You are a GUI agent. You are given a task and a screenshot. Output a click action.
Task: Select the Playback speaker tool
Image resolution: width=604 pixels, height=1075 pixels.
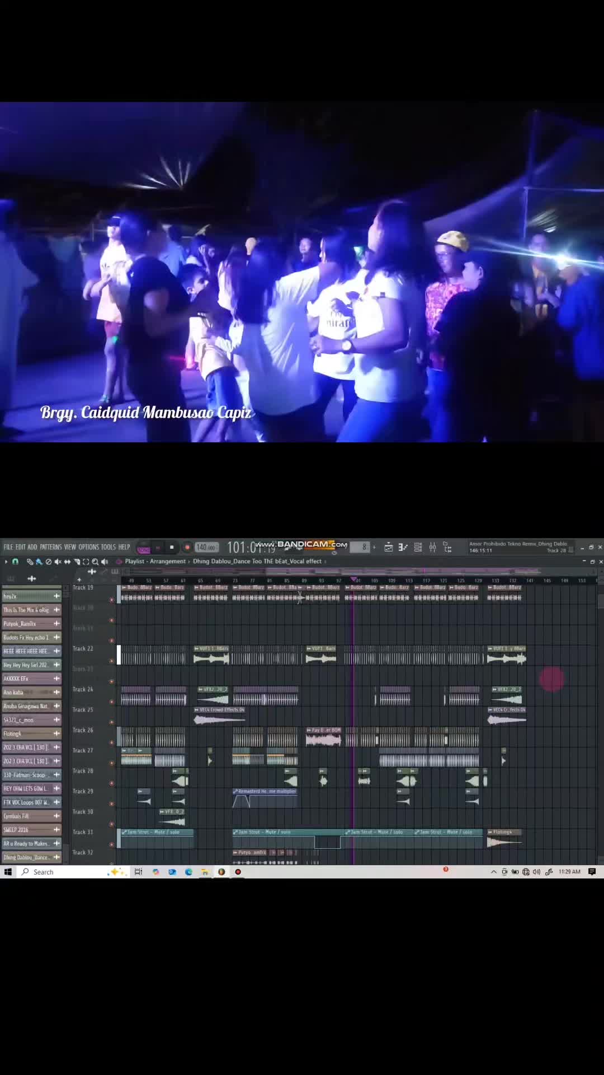[x=105, y=562]
